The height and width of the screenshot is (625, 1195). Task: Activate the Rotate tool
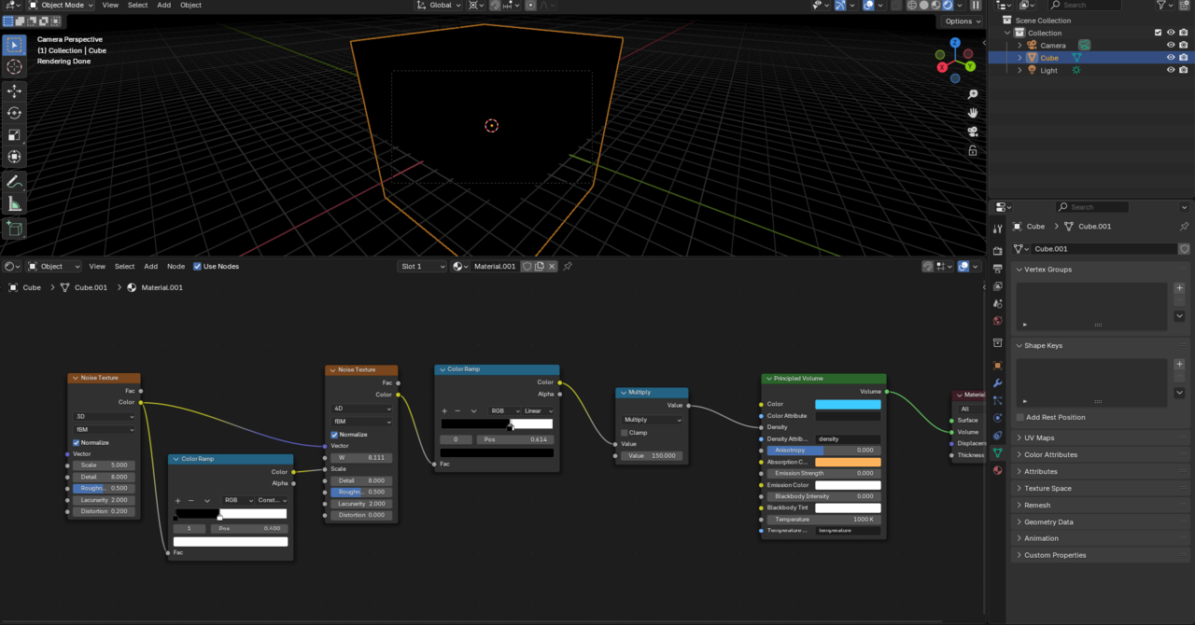pos(14,113)
